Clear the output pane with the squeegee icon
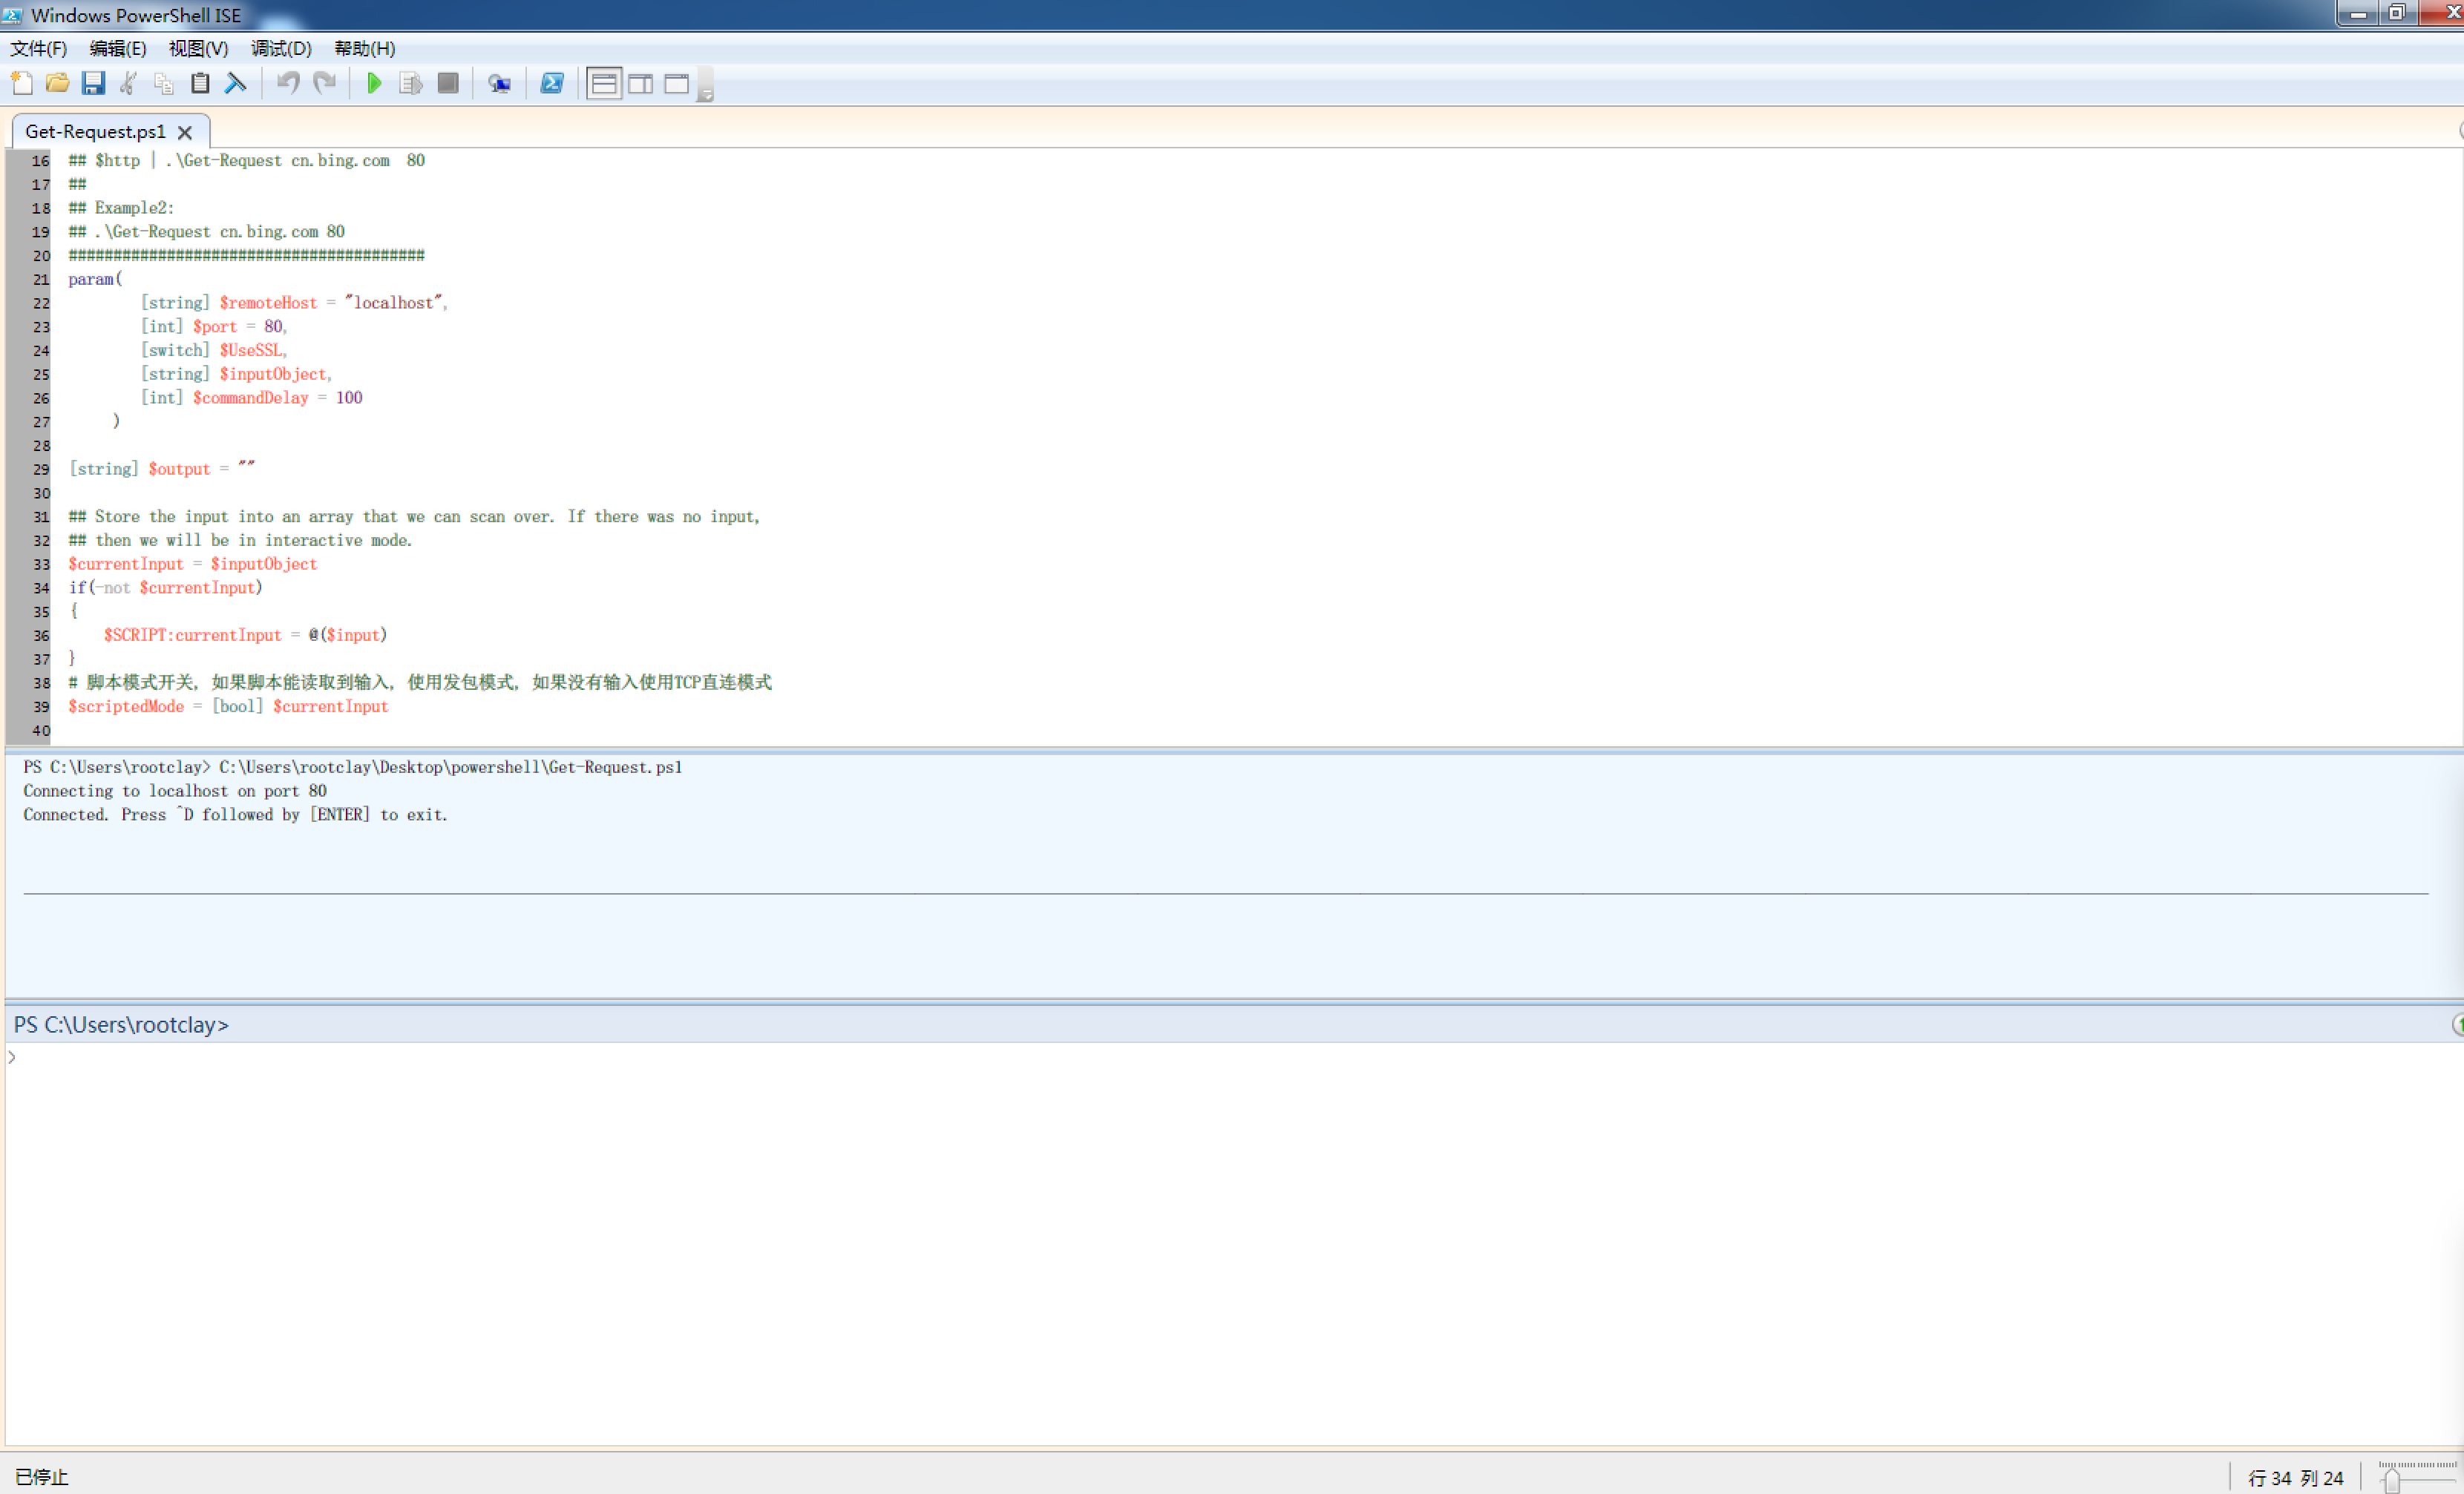 pyautogui.click(x=236, y=83)
